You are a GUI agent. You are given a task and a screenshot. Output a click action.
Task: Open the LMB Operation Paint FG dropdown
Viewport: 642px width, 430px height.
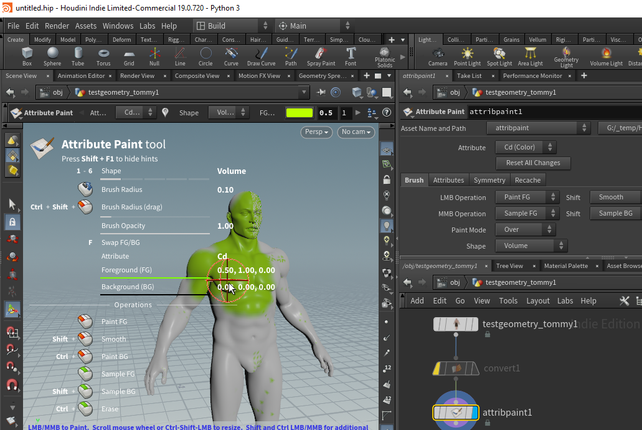(x=526, y=197)
